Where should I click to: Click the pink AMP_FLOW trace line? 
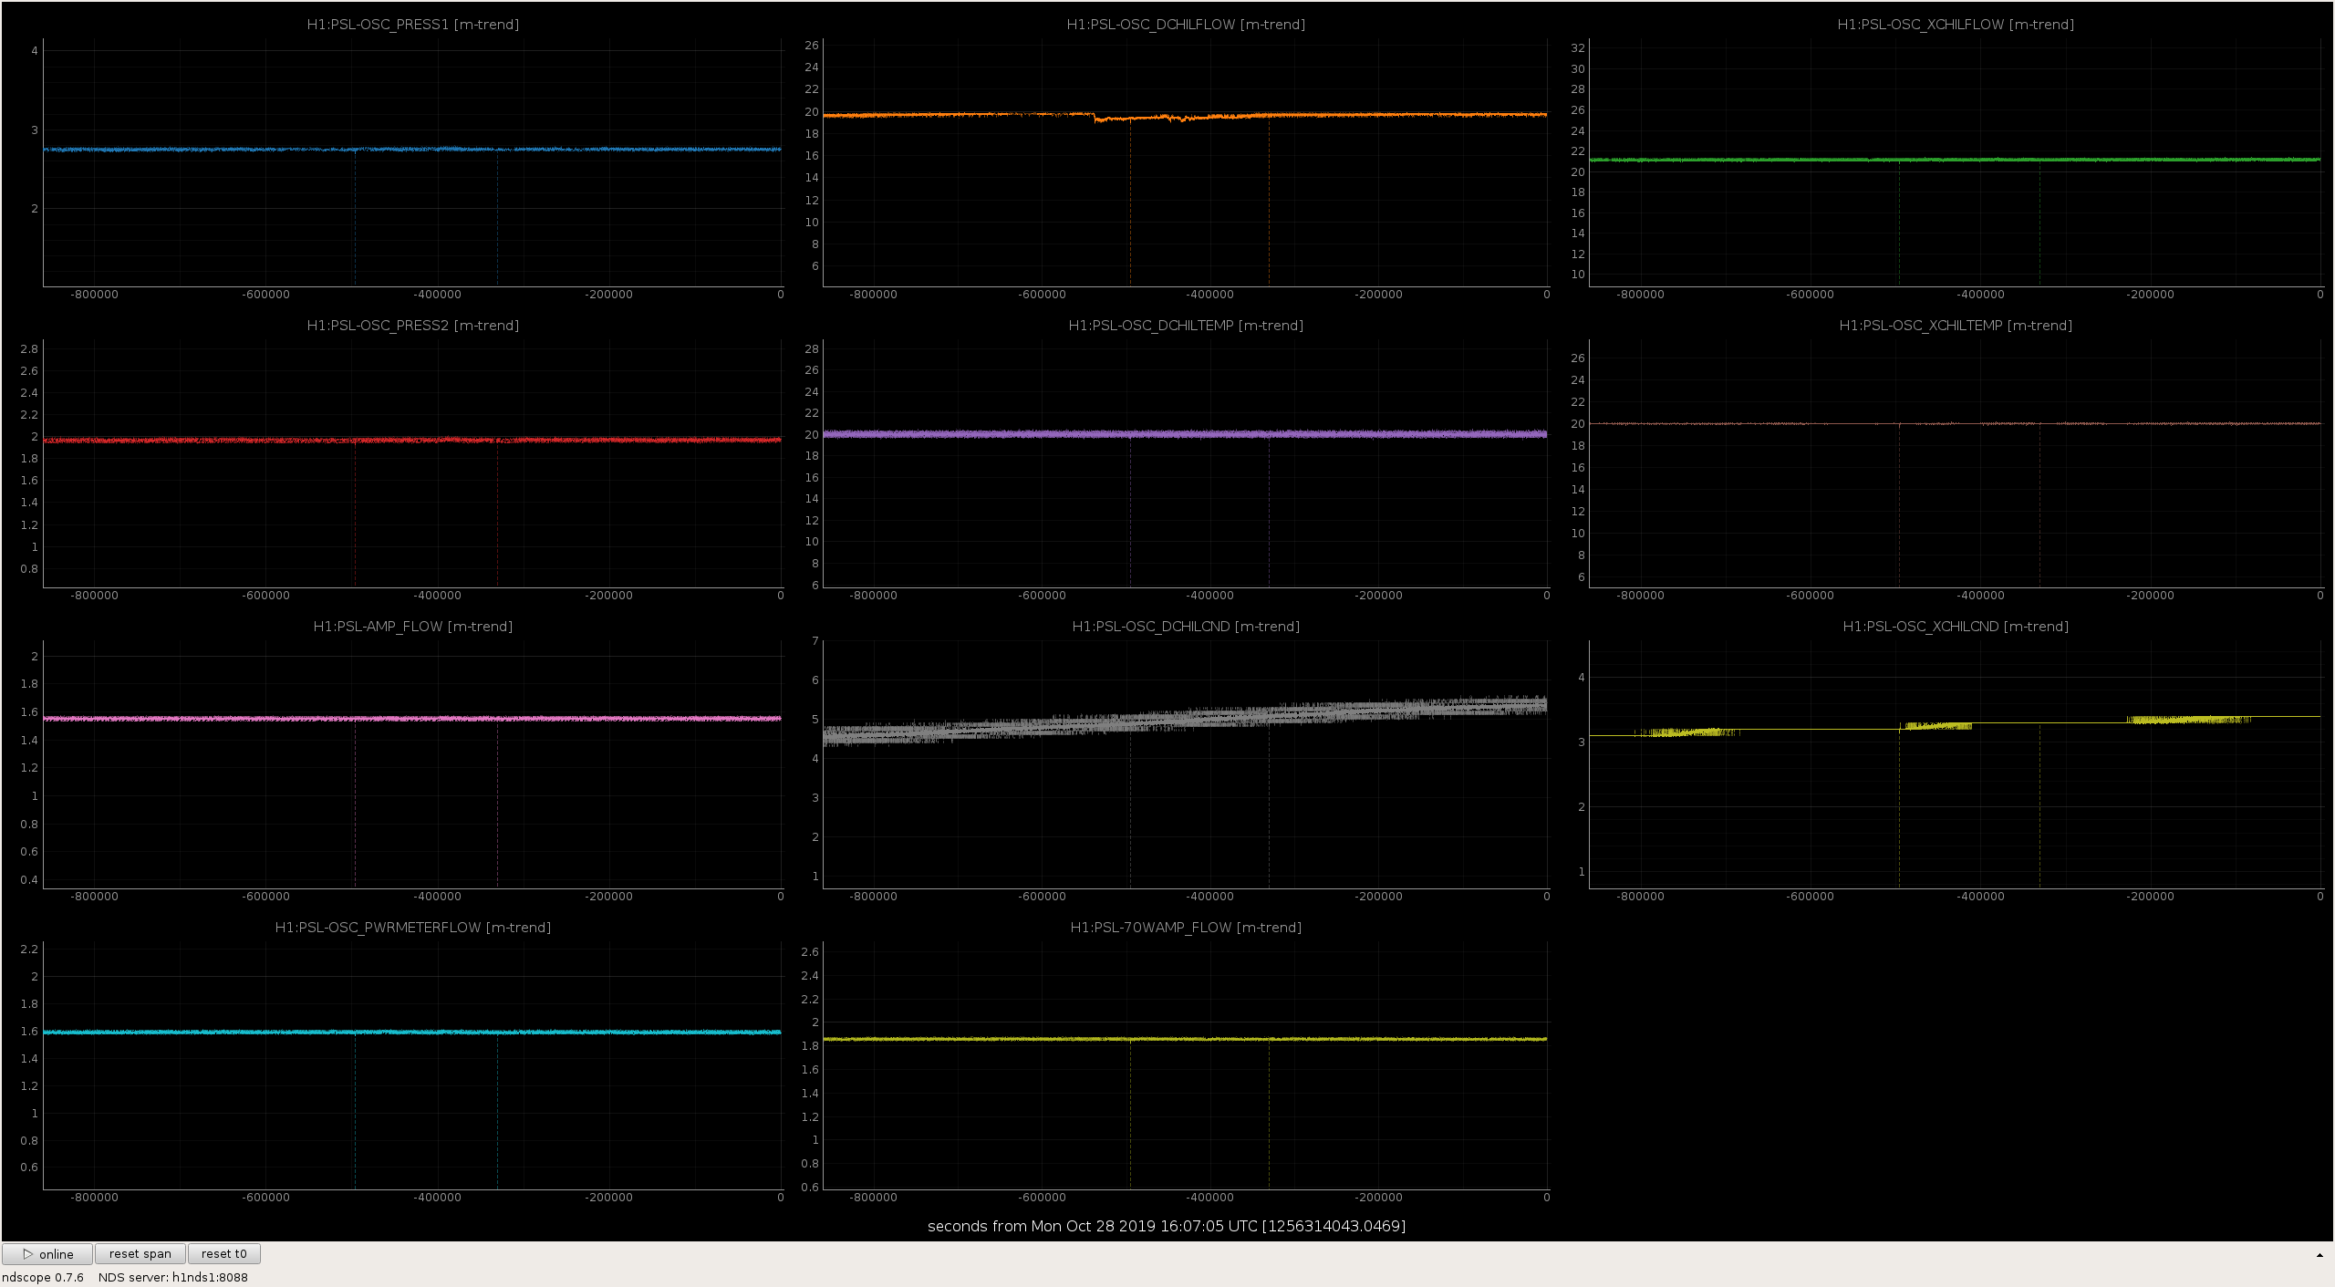(x=412, y=719)
